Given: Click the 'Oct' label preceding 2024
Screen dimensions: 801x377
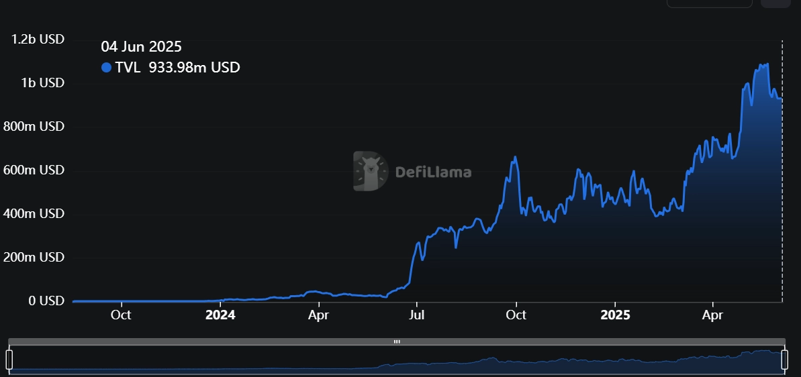Looking at the screenshot, I should [121, 315].
